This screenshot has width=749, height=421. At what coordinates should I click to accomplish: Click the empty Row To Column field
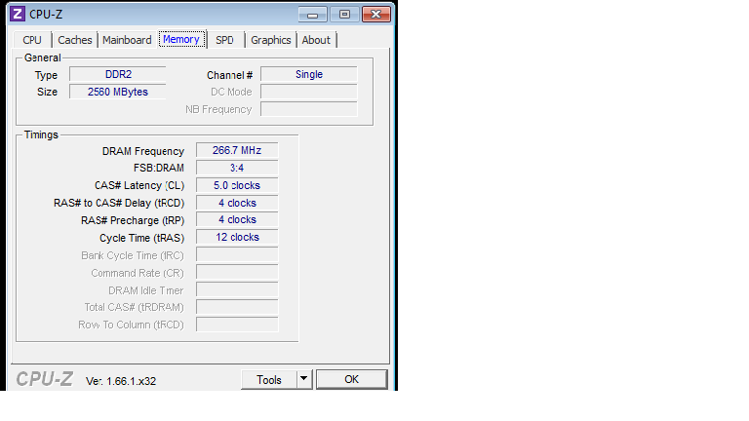[x=237, y=325]
